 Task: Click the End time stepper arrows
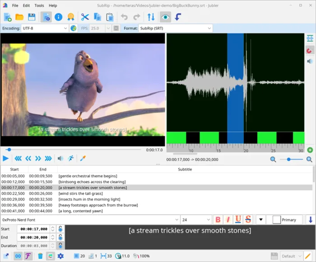(x=53, y=237)
